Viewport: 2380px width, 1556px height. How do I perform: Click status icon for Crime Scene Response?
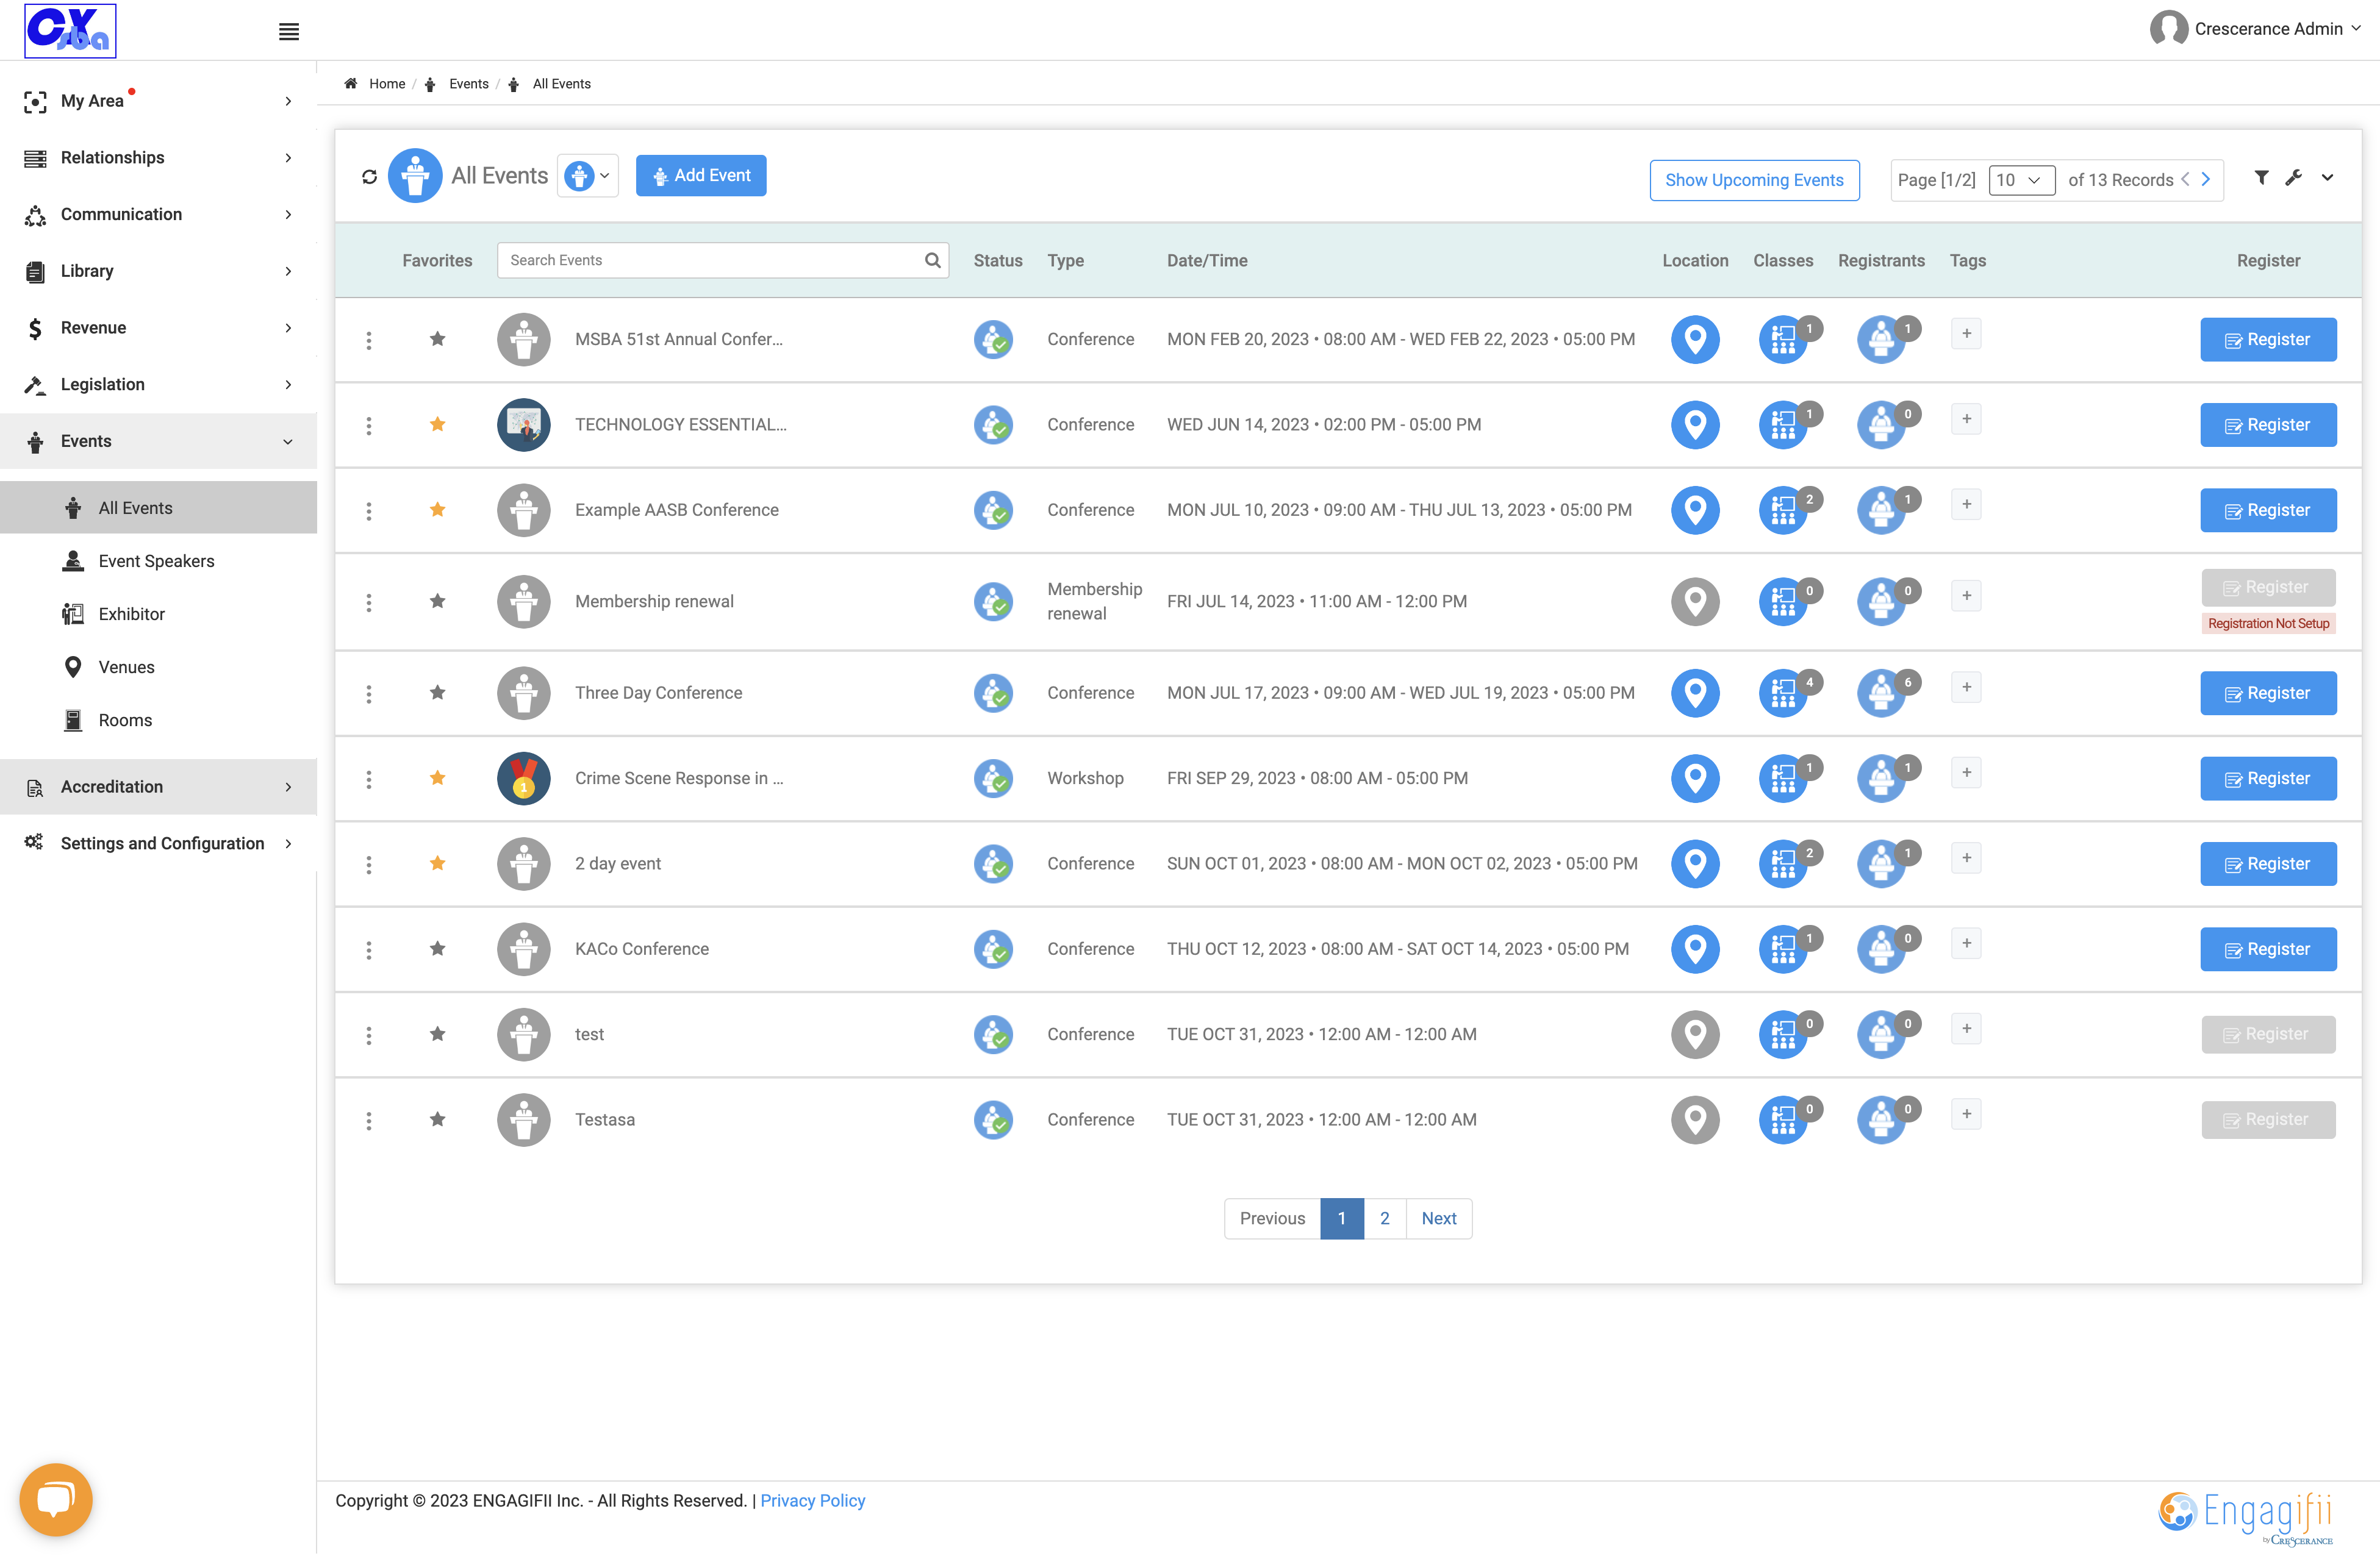993,779
